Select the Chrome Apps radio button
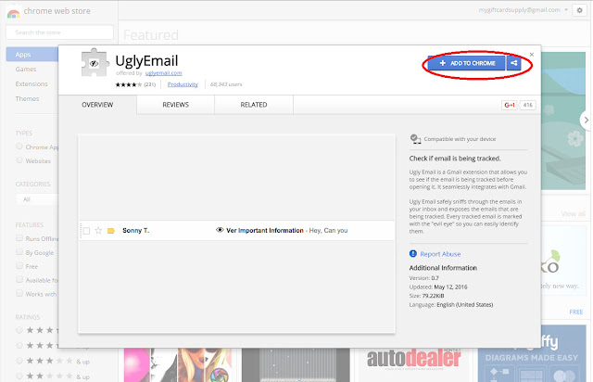This screenshot has width=593, height=382. [x=19, y=146]
